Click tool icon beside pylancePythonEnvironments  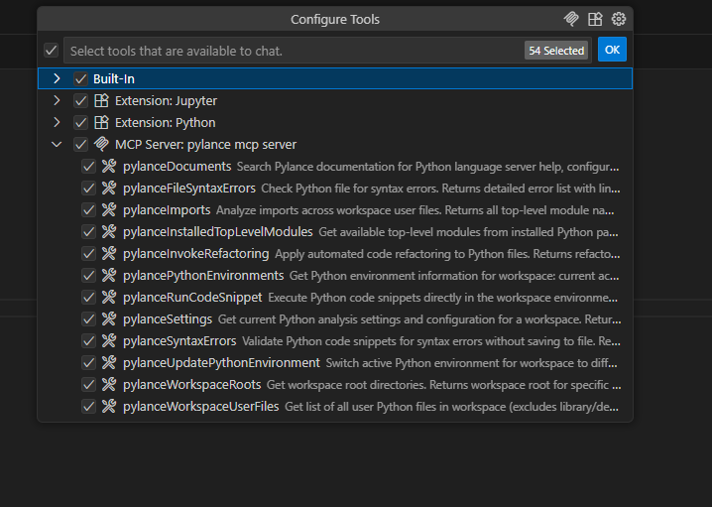pyautogui.click(x=109, y=275)
